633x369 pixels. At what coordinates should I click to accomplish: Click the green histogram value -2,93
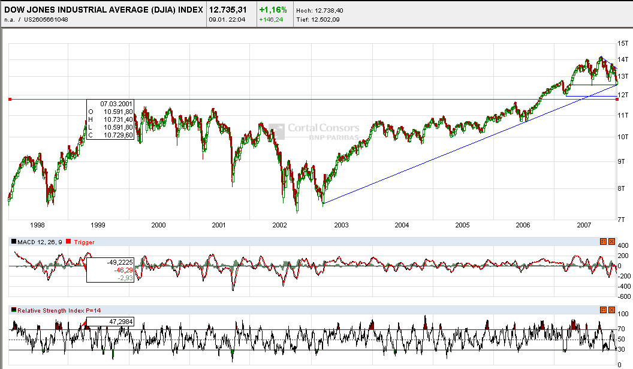point(125,278)
